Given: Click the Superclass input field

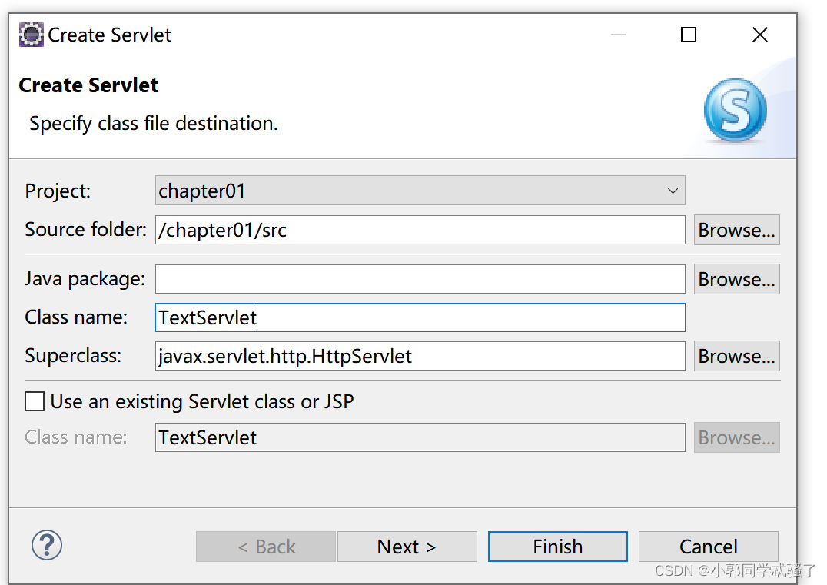Looking at the screenshot, I should 419,356.
